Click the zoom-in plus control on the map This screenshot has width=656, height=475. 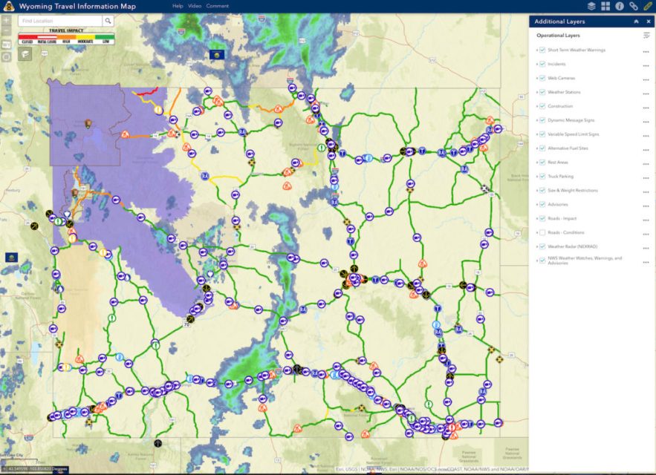[x=5, y=21]
